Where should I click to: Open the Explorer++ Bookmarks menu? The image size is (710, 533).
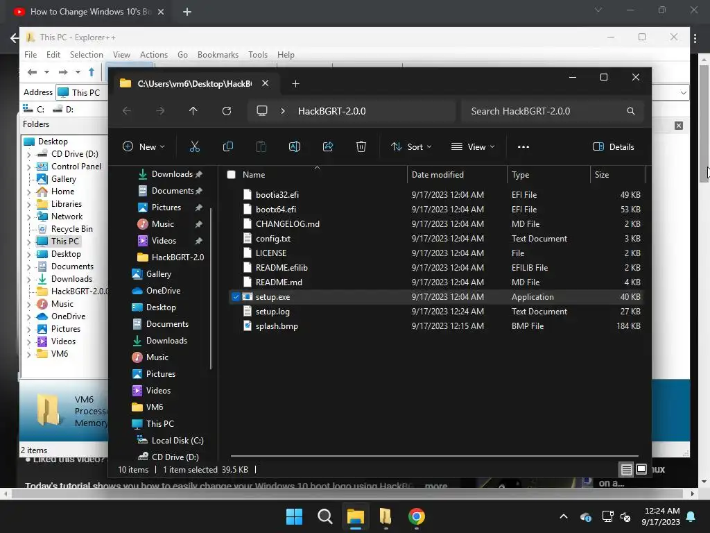click(x=218, y=54)
